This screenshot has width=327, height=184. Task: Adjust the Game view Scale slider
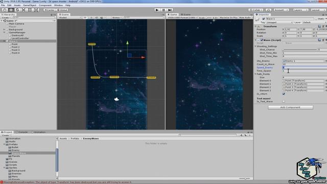[x=209, y=17]
